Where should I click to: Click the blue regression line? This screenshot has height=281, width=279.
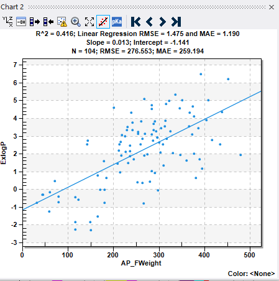click(x=142, y=150)
